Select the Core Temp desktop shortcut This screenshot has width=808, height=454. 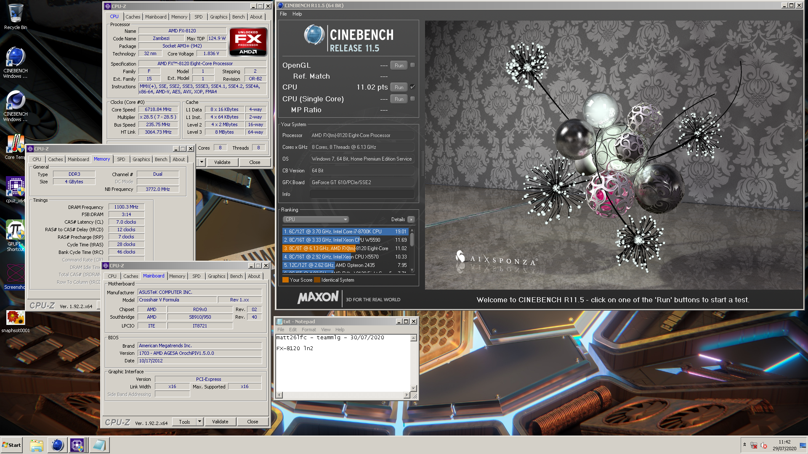pyautogui.click(x=16, y=146)
